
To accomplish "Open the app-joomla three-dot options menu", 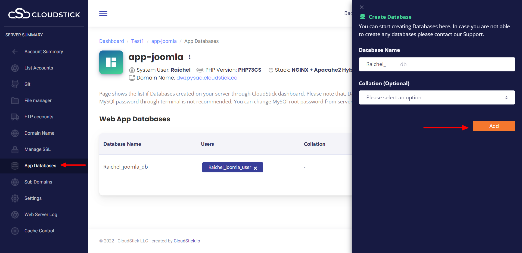I will point(190,57).
